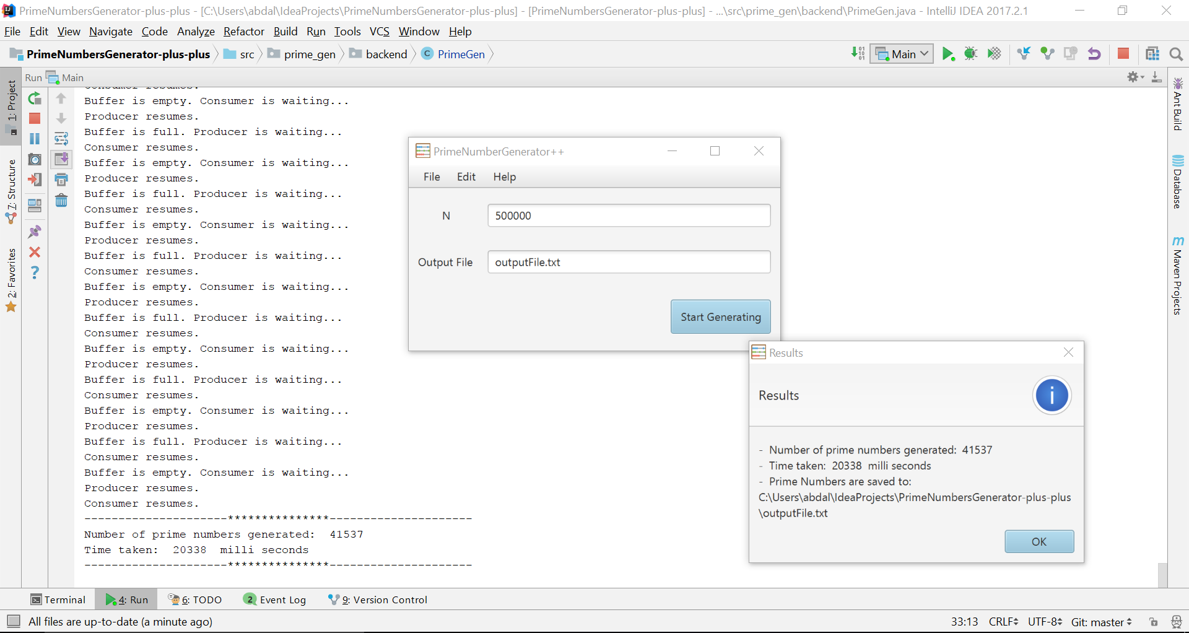Update project from VCS
This screenshot has width=1189, height=633.
point(1024,54)
